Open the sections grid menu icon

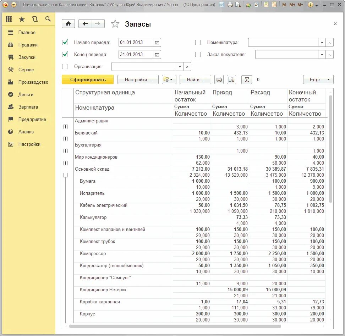pyautogui.click(x=9, y=19)
